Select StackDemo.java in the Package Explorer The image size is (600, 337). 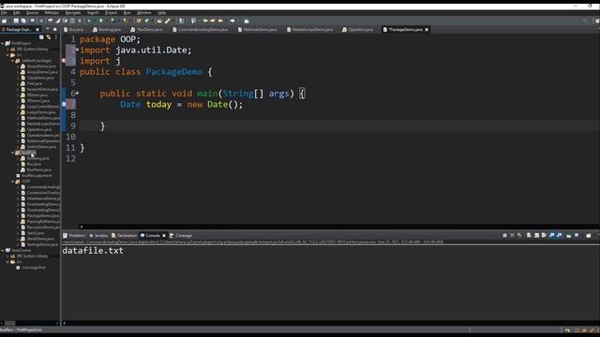point(37,239)
